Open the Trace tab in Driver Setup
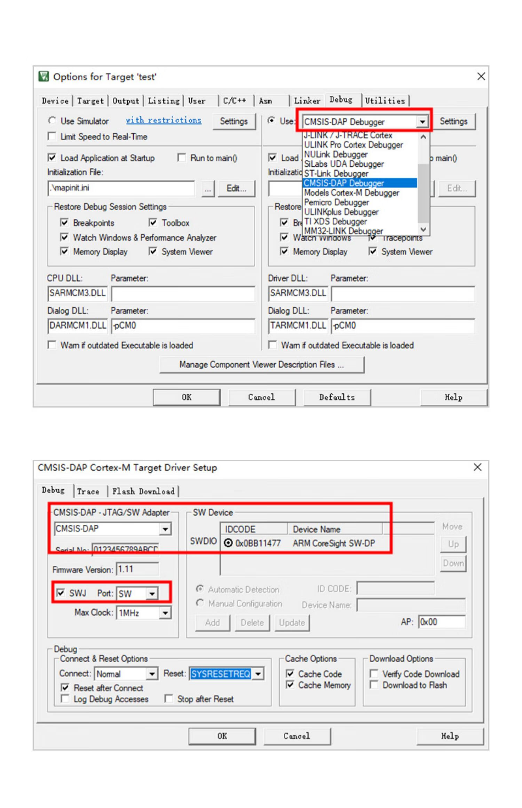The height and width of the screenshot is (808, 522). 88,491
